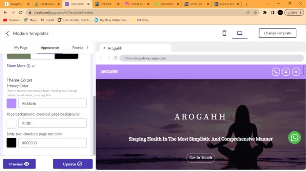Image resolution: width=306 pixels, height=172 pixels.
Task: Click the Preview button
Action: point(19,164)
